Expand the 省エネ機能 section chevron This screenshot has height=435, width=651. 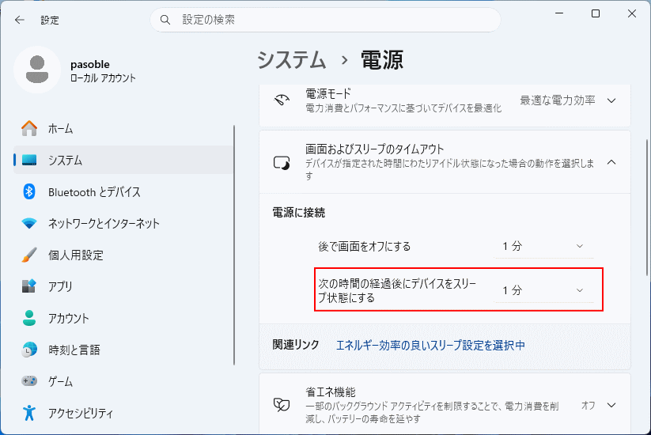(x=611, y=405)
